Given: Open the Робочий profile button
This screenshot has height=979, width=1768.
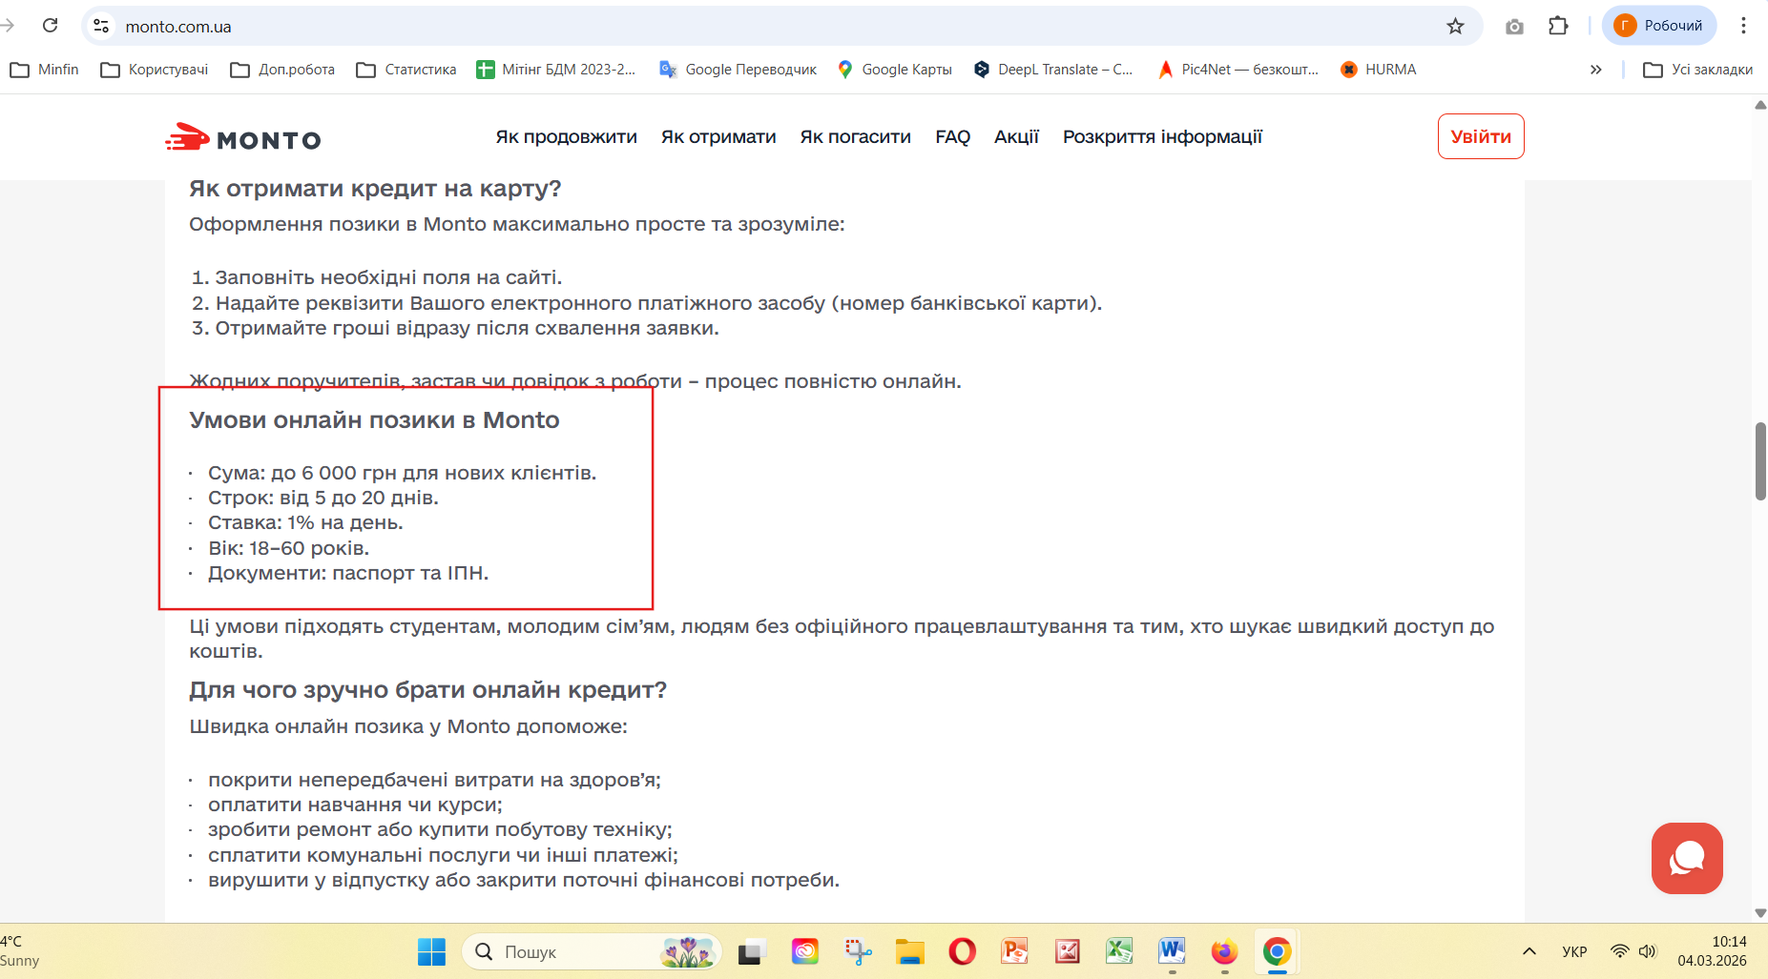Looking at the screenshot, I should (x=1659, y=26).
